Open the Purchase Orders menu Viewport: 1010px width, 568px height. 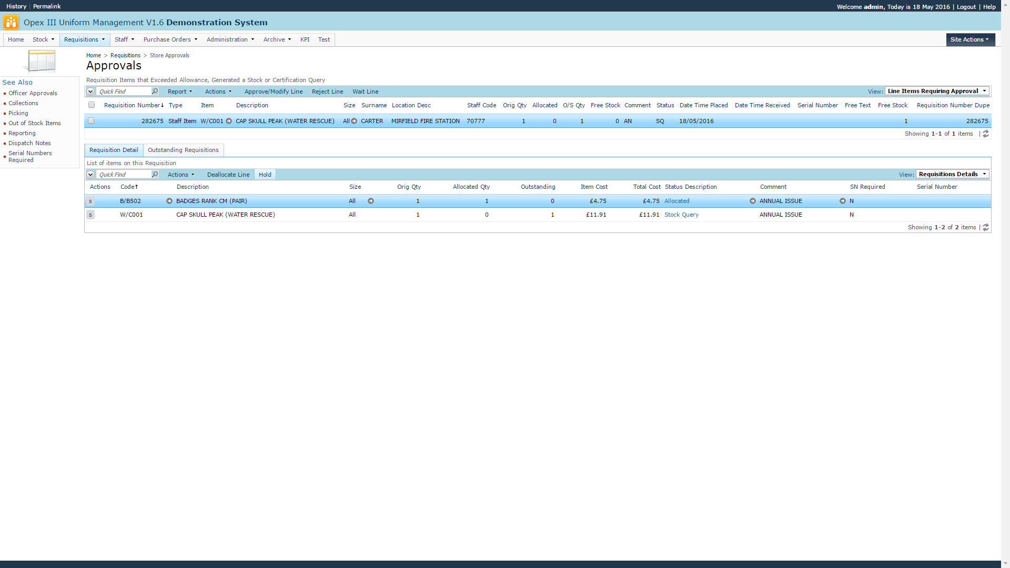coord(170,39)
